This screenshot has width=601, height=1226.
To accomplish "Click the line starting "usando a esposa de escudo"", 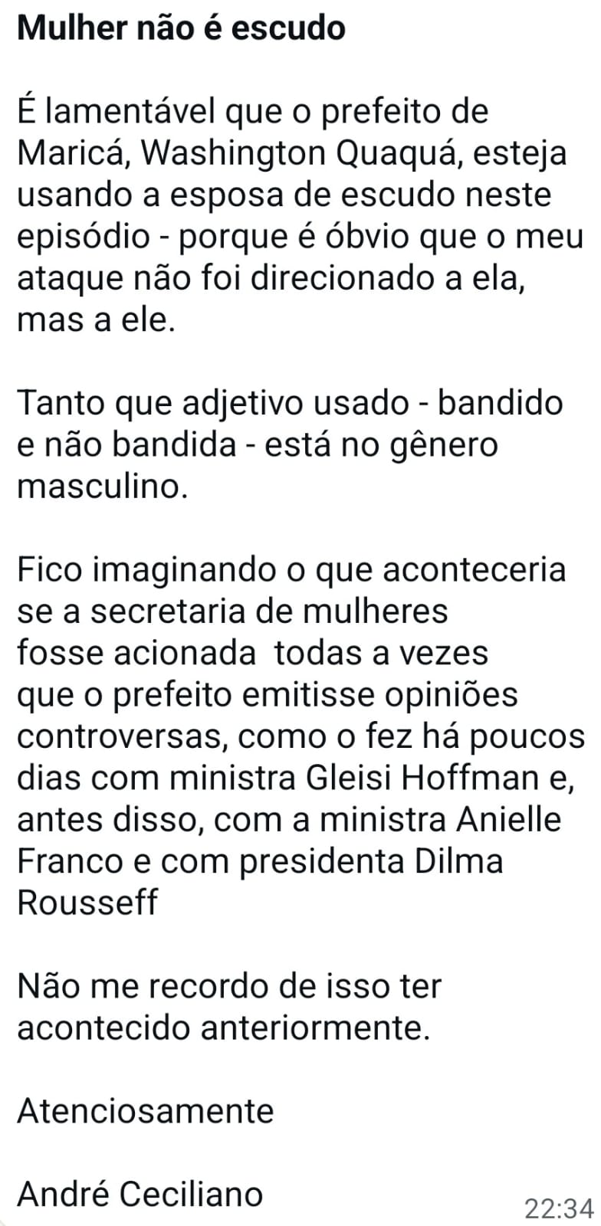I will [x=284, y=195].
